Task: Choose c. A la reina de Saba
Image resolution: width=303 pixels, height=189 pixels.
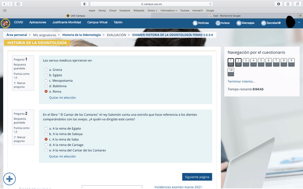Action: pyautogui.click(x=46, y=139)
